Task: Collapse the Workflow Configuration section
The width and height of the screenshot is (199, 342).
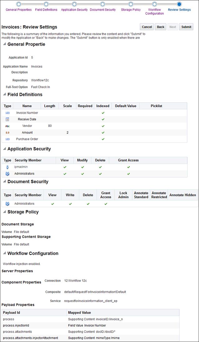Action: [x=4, y=254]
